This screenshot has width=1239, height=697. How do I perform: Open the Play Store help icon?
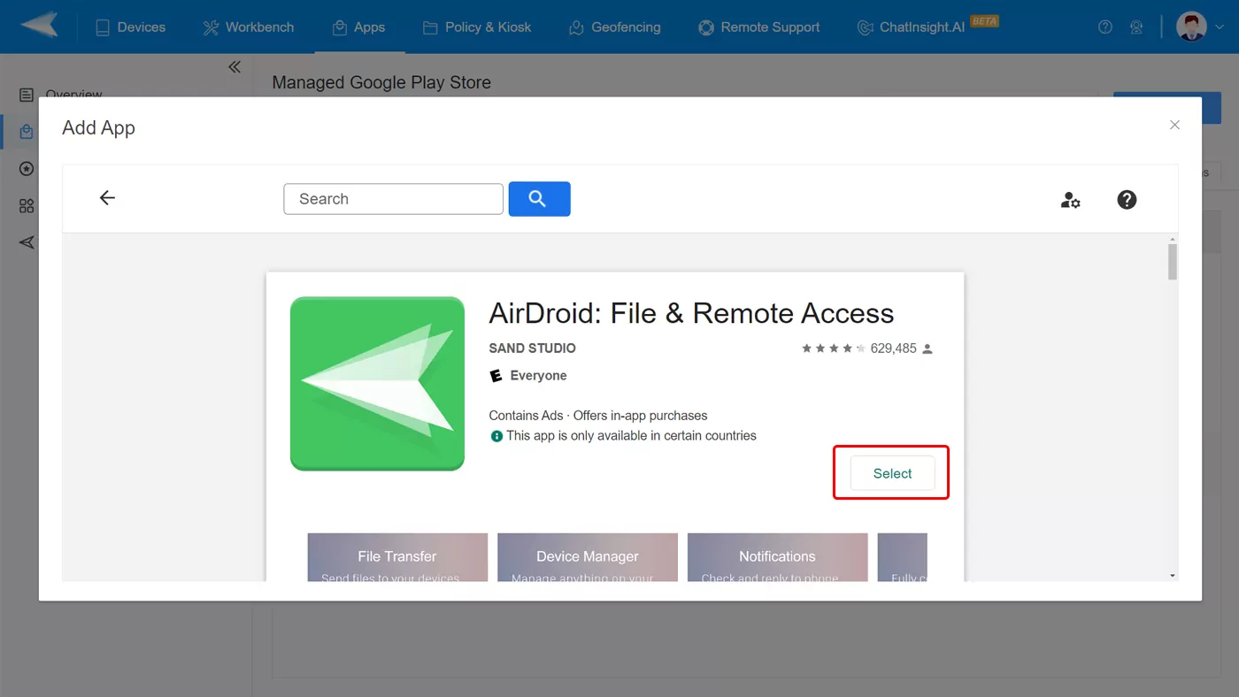[1127, 200]
